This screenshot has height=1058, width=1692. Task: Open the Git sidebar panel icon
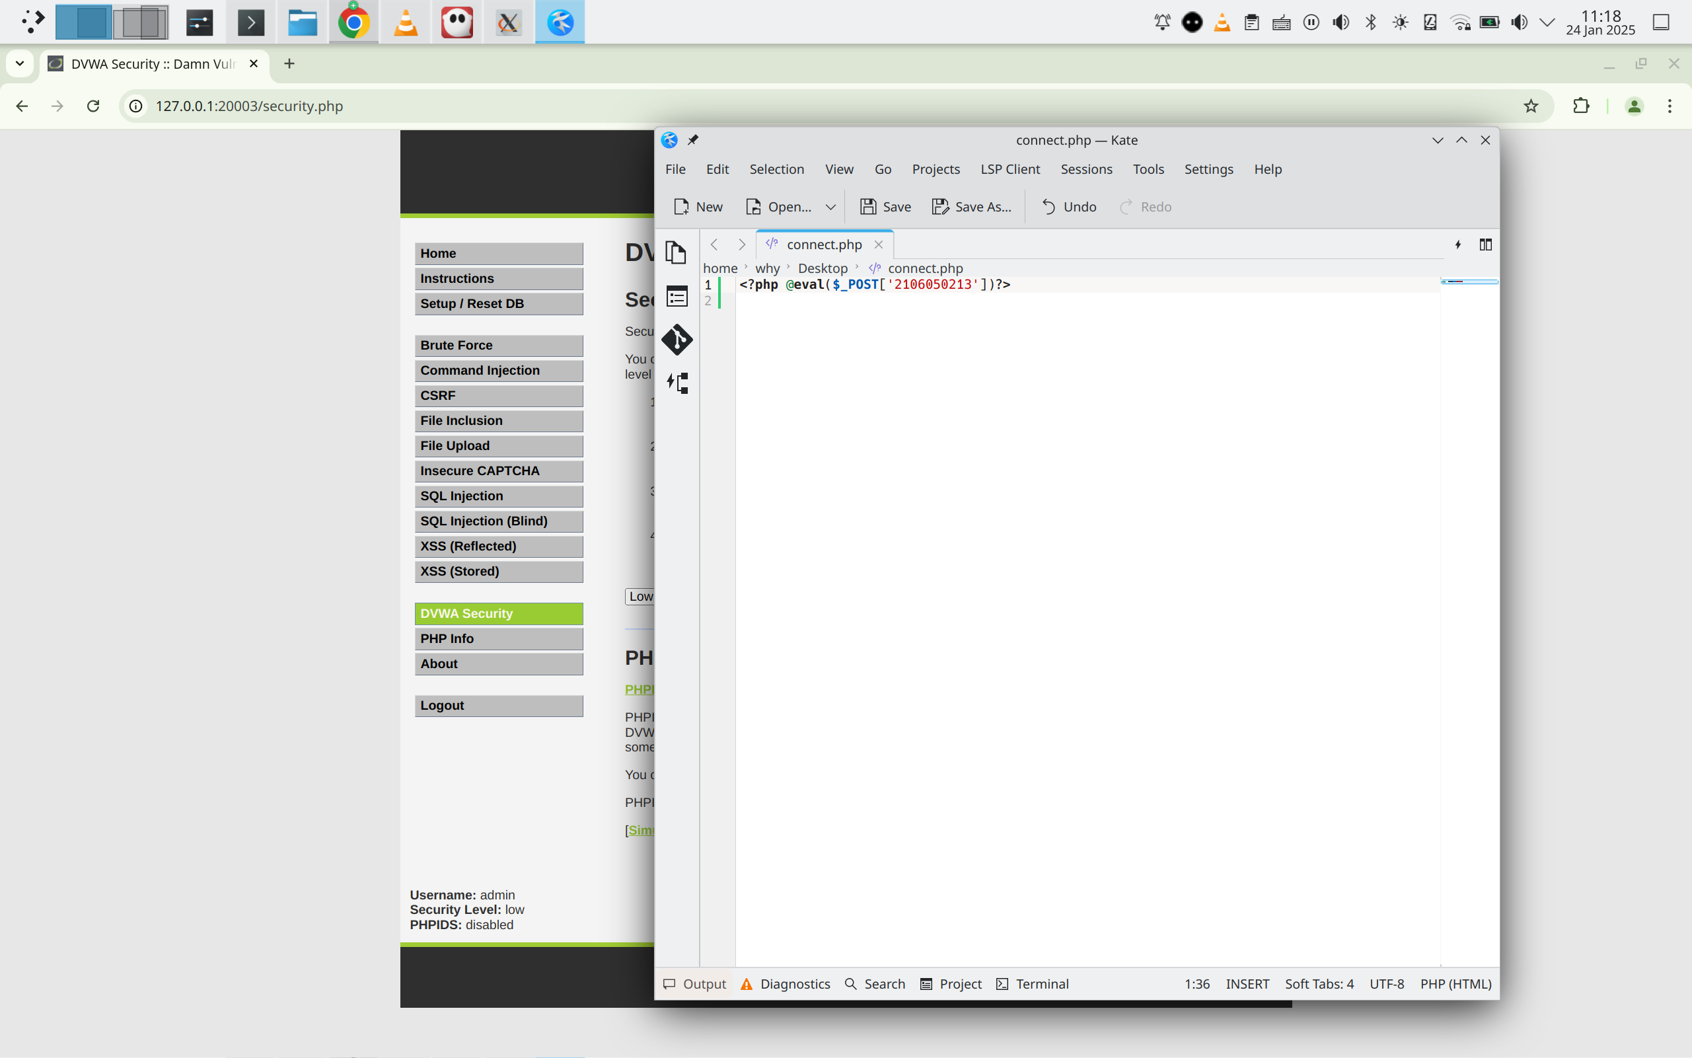(677, 340)
